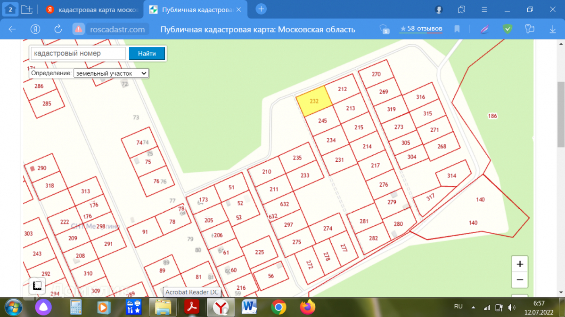Click the green shield protection icon
Screen dimensions: 565x317
click(x=508, y=29)
